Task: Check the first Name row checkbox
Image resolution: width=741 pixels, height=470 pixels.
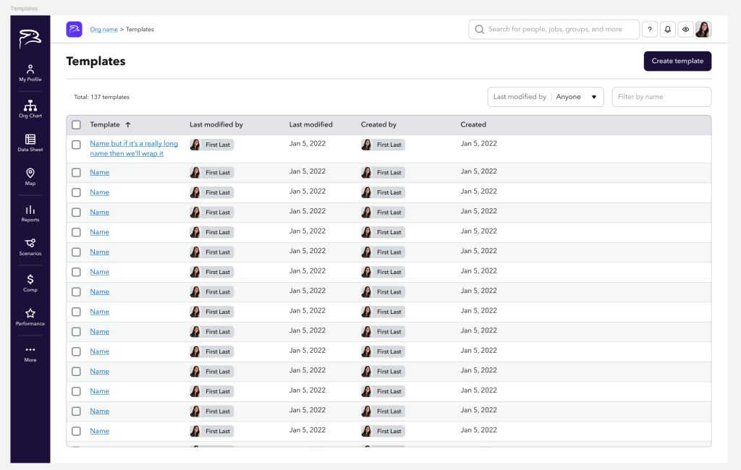Action: pos(76,172)
